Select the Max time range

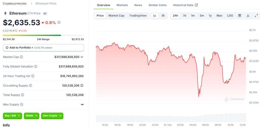click(219, 15)
